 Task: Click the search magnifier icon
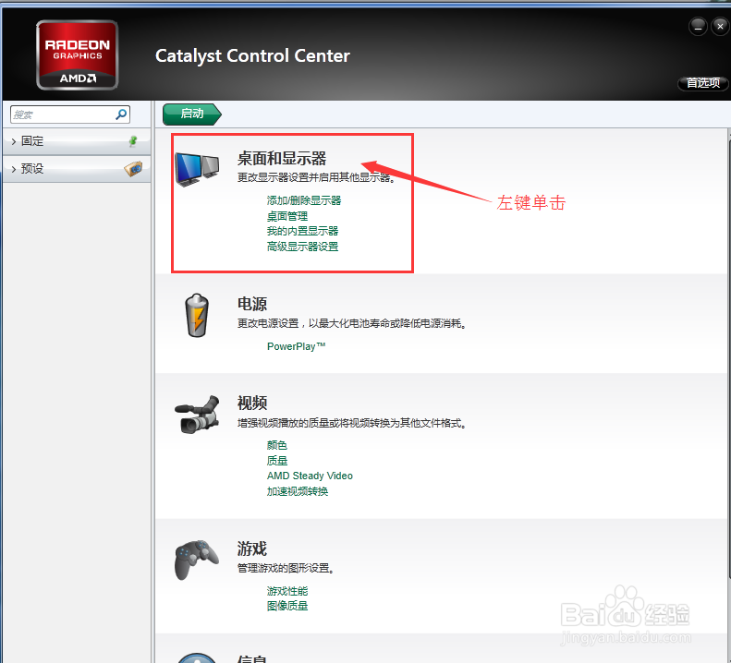coord(121,115)
